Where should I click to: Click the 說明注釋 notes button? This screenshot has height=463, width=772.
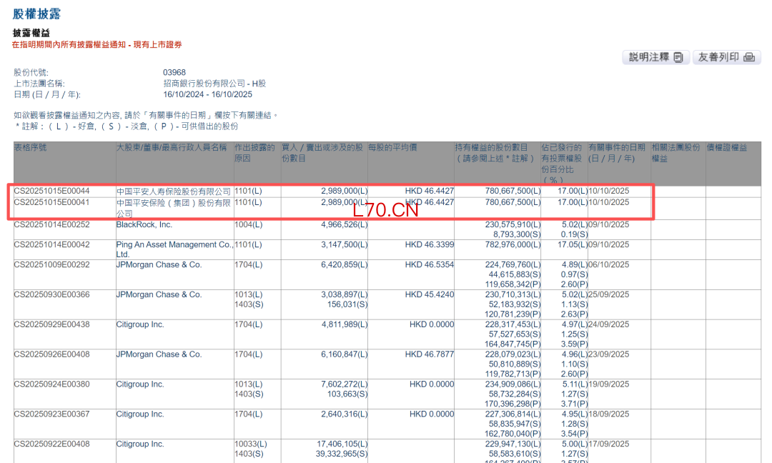(x=655, y=57)
